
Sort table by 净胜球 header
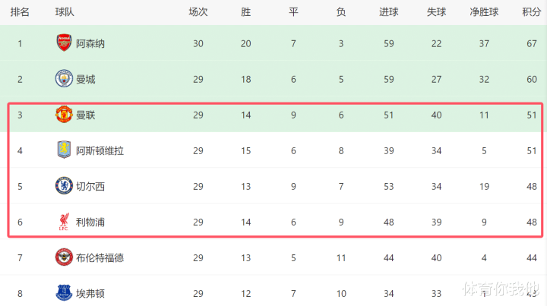pos(483,12)
